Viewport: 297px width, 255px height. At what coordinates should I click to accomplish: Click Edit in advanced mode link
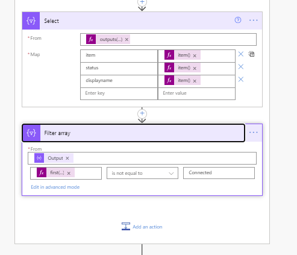[x=55, y=187]
